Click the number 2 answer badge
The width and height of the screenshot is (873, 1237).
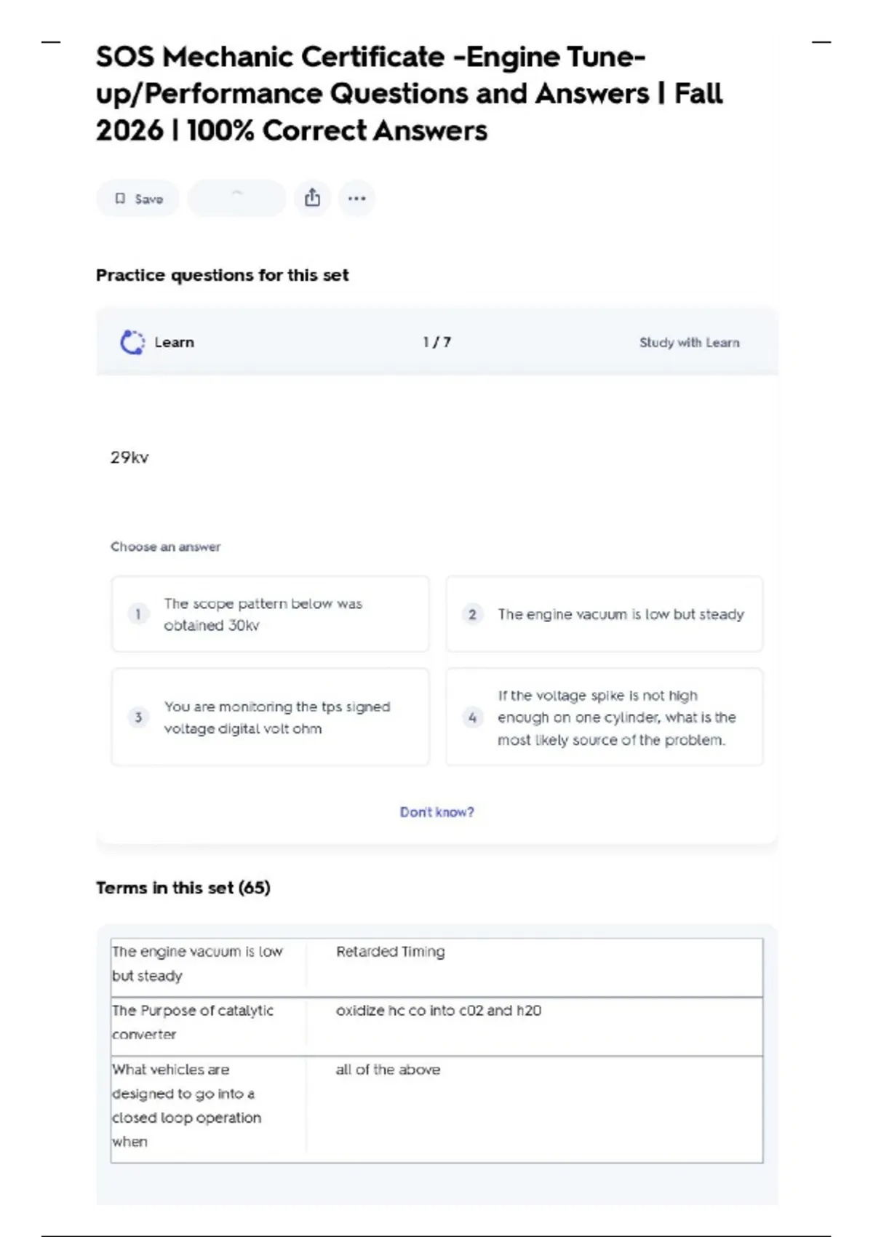tap(472, 614)
